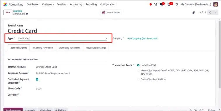This screenshot has height=111, width=221.
Task: Click the Company help question mark
Action: click(x=124, y=38)
